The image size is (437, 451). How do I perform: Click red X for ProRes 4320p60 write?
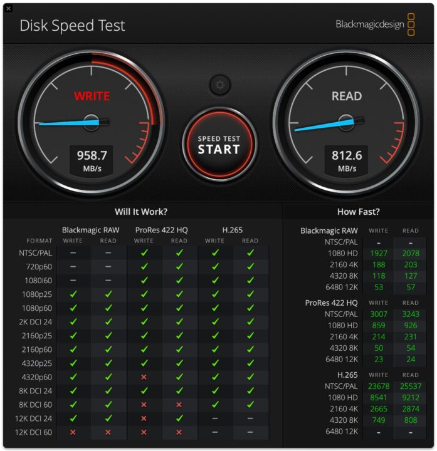[144, 377]
